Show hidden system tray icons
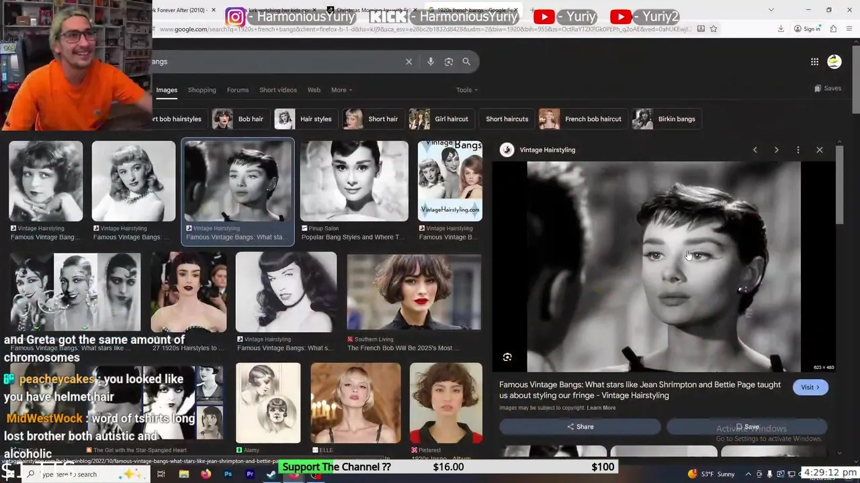The image size is (860, 483). 748,474
